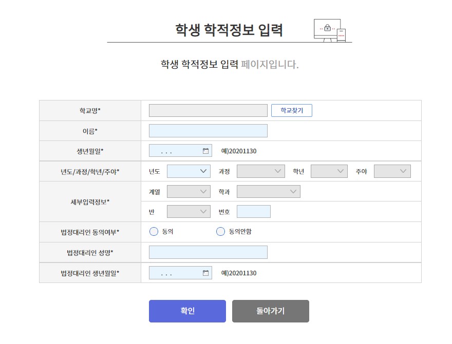Click the 생년월일 date input field
452x344 pixels.
pos(175,150)
